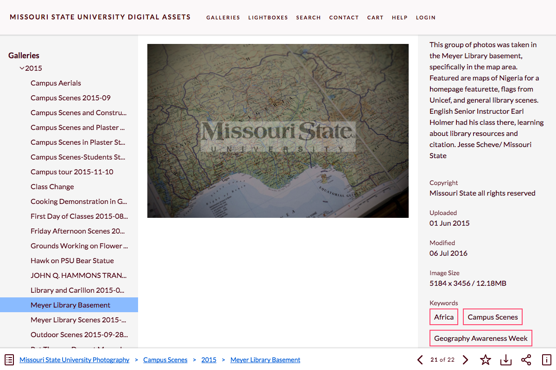Toggle the gallery list panel icon

click(9, 360)
